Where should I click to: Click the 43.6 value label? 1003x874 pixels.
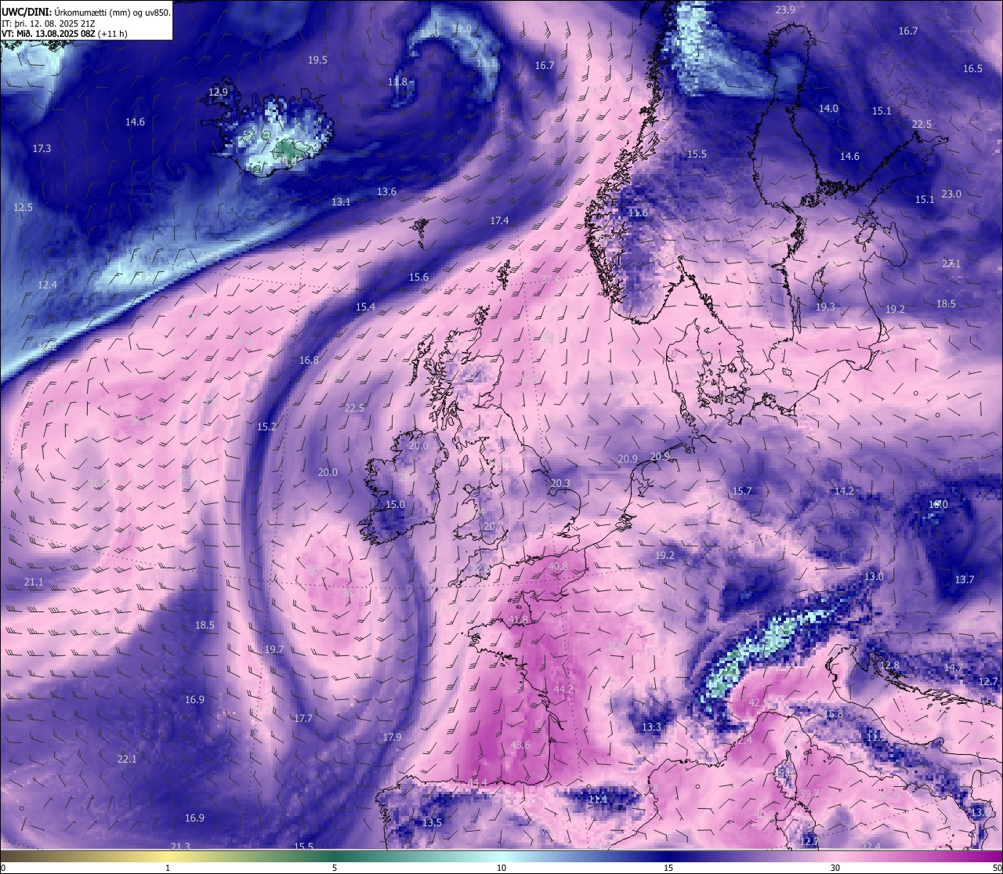(520, 745)
